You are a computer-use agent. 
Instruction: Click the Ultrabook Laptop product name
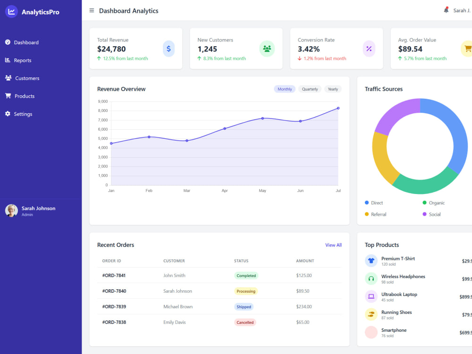point(399,295)
